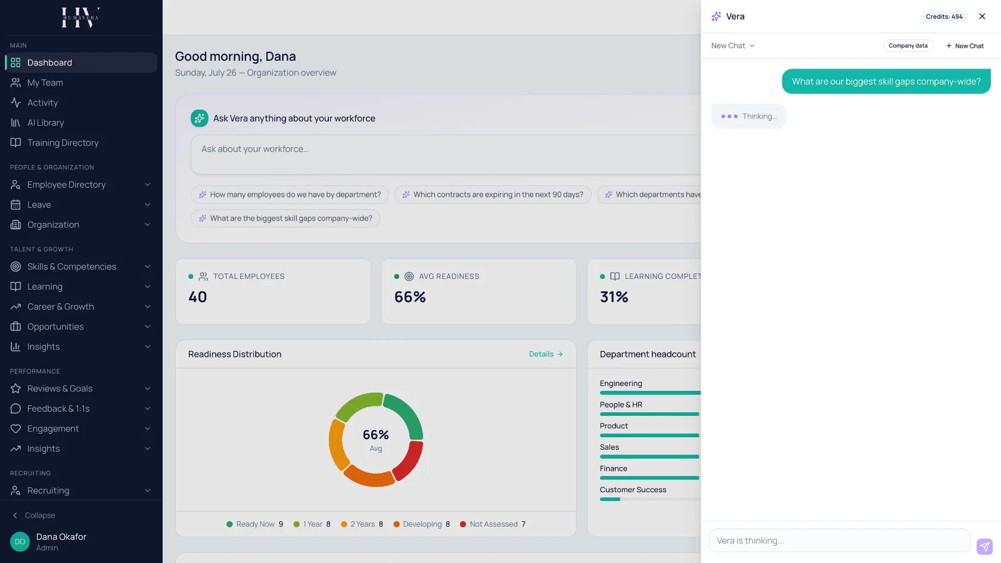Click the Not Assessed legend entry
This screenshot has width=1001, height=563.
(493, 524)
